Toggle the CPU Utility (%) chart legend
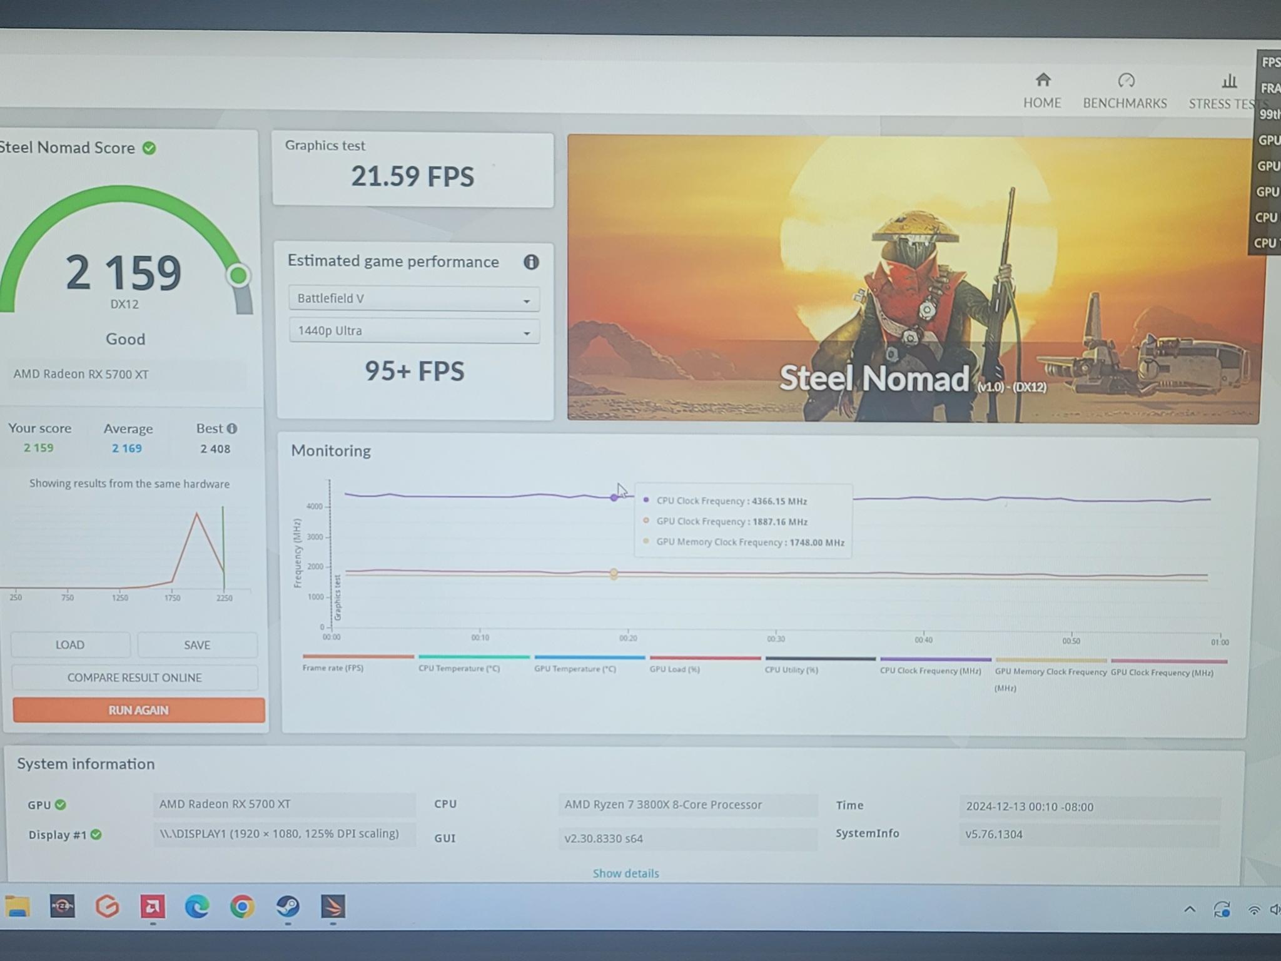This screenshot has height=961, width=1281. 820,665
